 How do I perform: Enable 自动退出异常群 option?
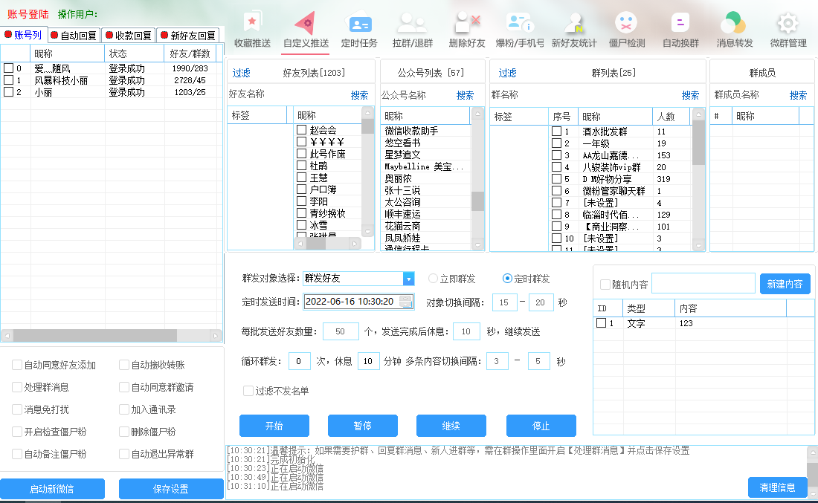[124, 455]
